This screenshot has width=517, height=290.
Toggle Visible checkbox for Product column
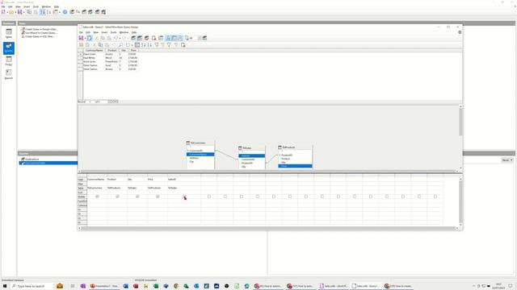(x=117, y=197)
